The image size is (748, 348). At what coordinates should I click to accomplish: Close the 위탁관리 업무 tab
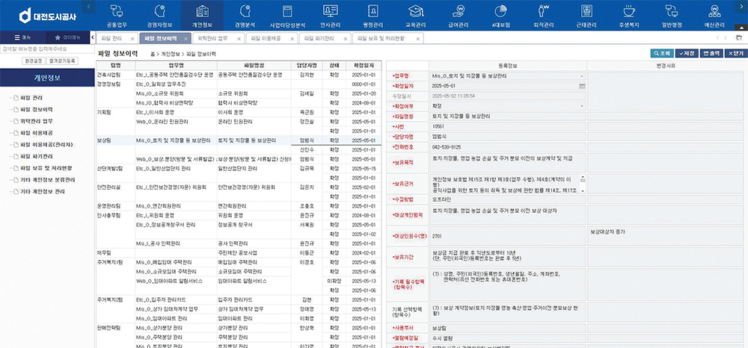(x=239, y=38)
